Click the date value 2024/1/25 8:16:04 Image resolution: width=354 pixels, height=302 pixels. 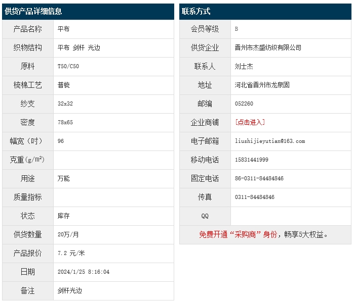(83, 272)
